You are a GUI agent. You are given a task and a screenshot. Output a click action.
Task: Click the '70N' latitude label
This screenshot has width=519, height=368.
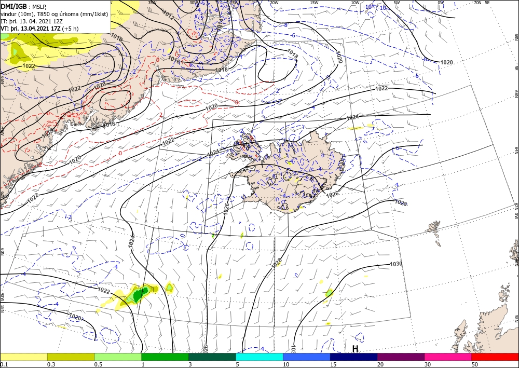[x=477, y=3]
